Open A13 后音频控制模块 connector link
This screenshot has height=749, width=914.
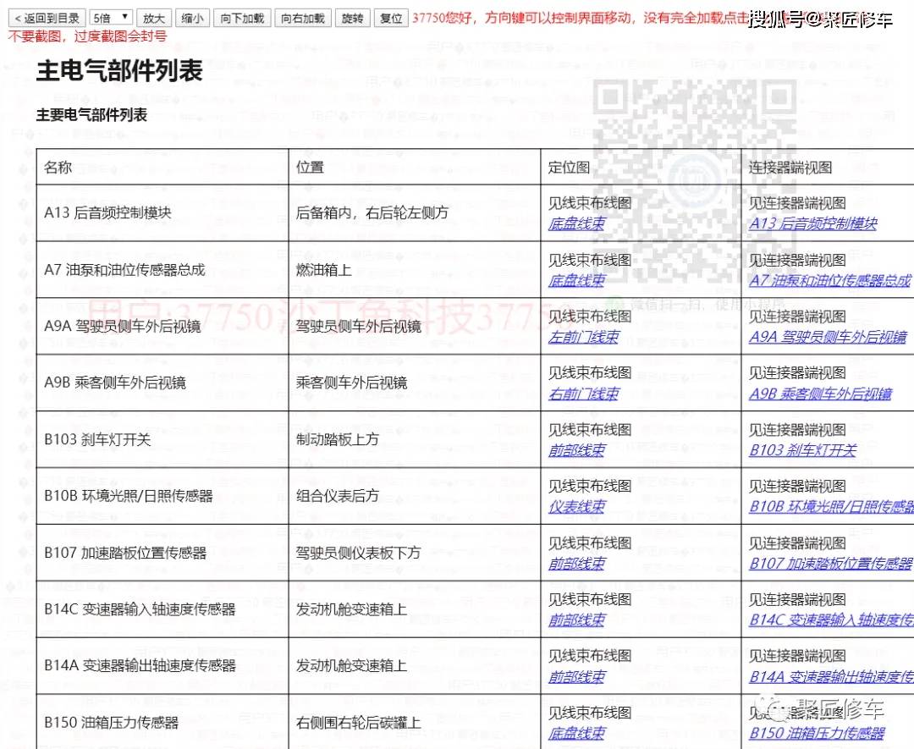(x=812, y=224)
